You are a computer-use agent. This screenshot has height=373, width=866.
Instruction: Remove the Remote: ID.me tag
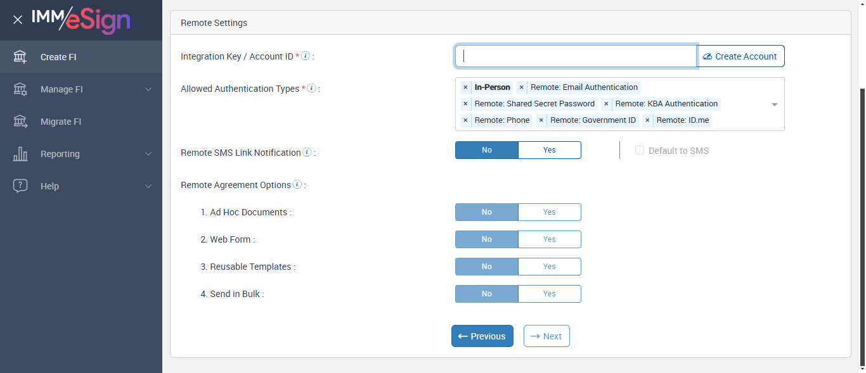(647, 120)
